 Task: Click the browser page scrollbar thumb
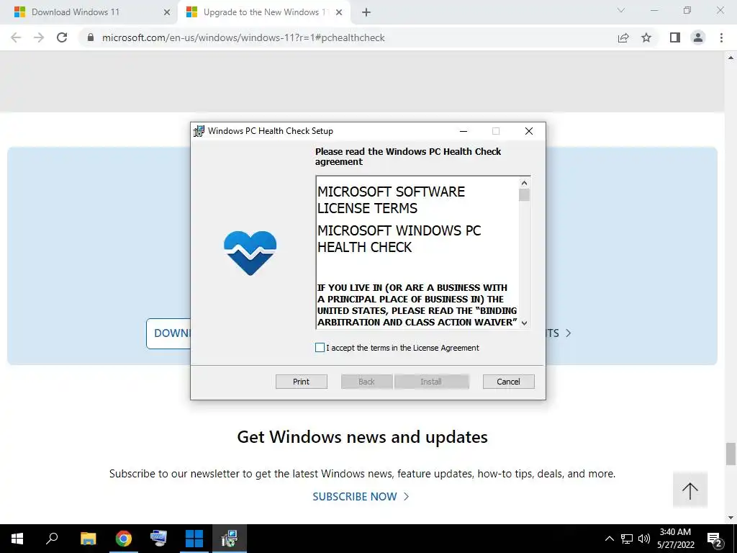(x=731, y=454)
